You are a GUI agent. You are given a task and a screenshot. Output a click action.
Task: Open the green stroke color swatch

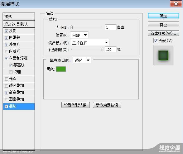click(61, 69)
